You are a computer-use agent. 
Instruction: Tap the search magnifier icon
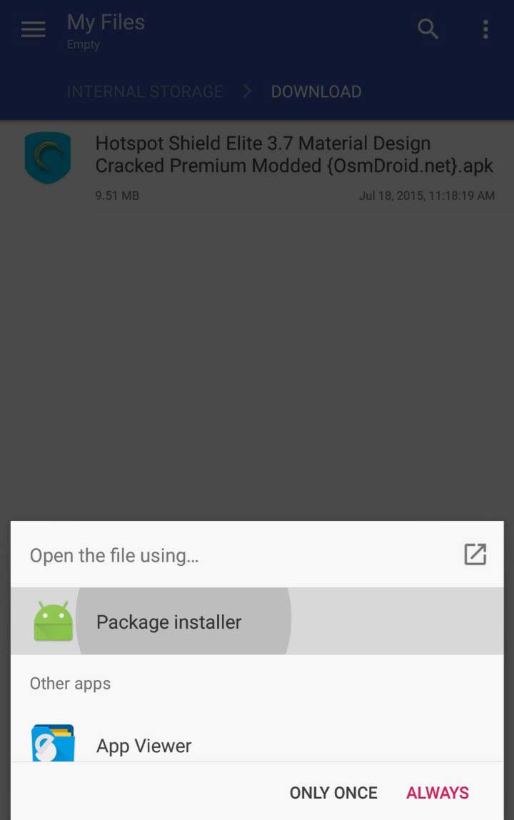pos(428,29)
